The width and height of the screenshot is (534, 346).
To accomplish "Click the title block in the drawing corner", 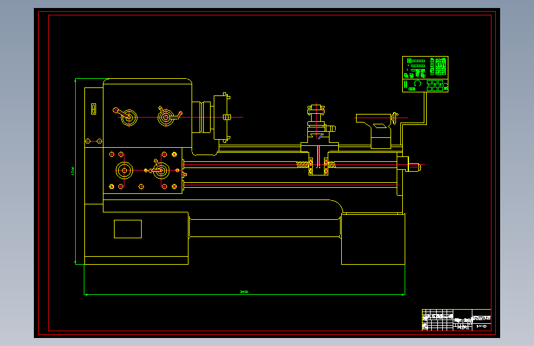I will coord(456,320).
